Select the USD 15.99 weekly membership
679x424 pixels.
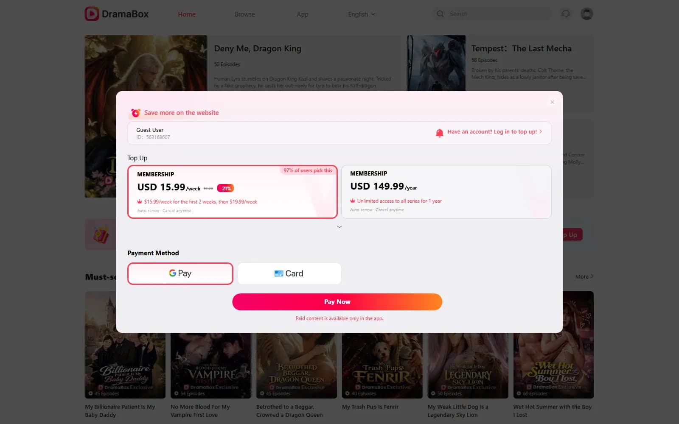233,192
